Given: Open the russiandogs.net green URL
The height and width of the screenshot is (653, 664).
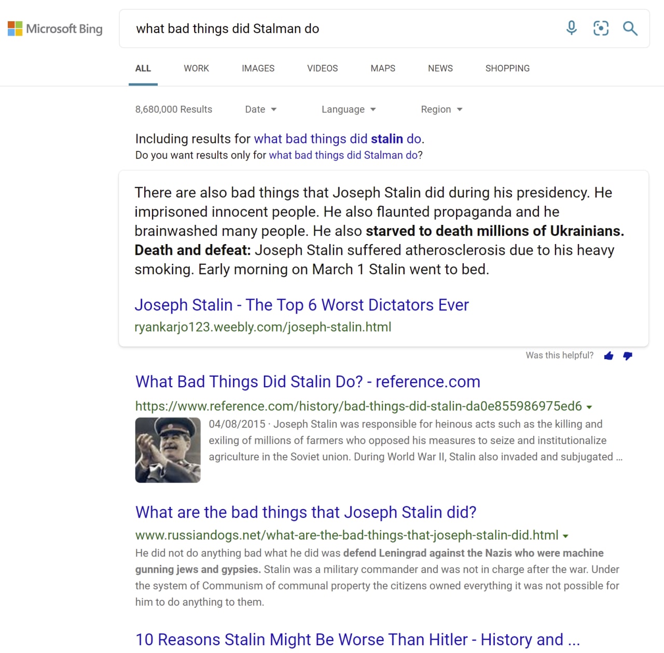Looking at the screenshot, I should tap(347, 535).
